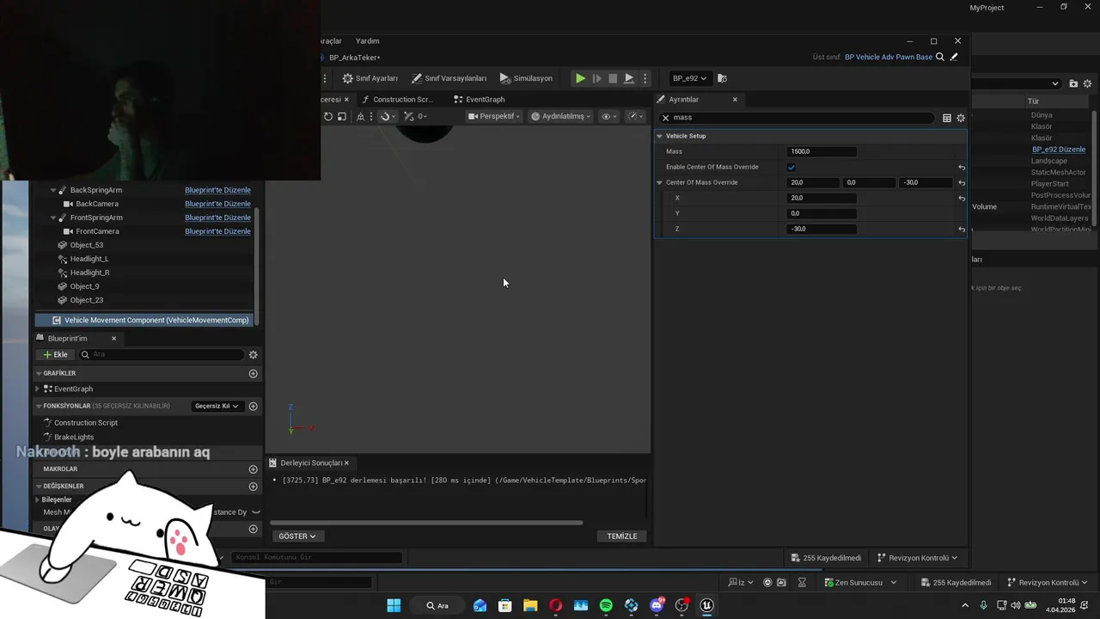Open BP Vehicle Adv Pawn Base link
The width and height of the screenshot is (1100, 619).
(889, 57)
